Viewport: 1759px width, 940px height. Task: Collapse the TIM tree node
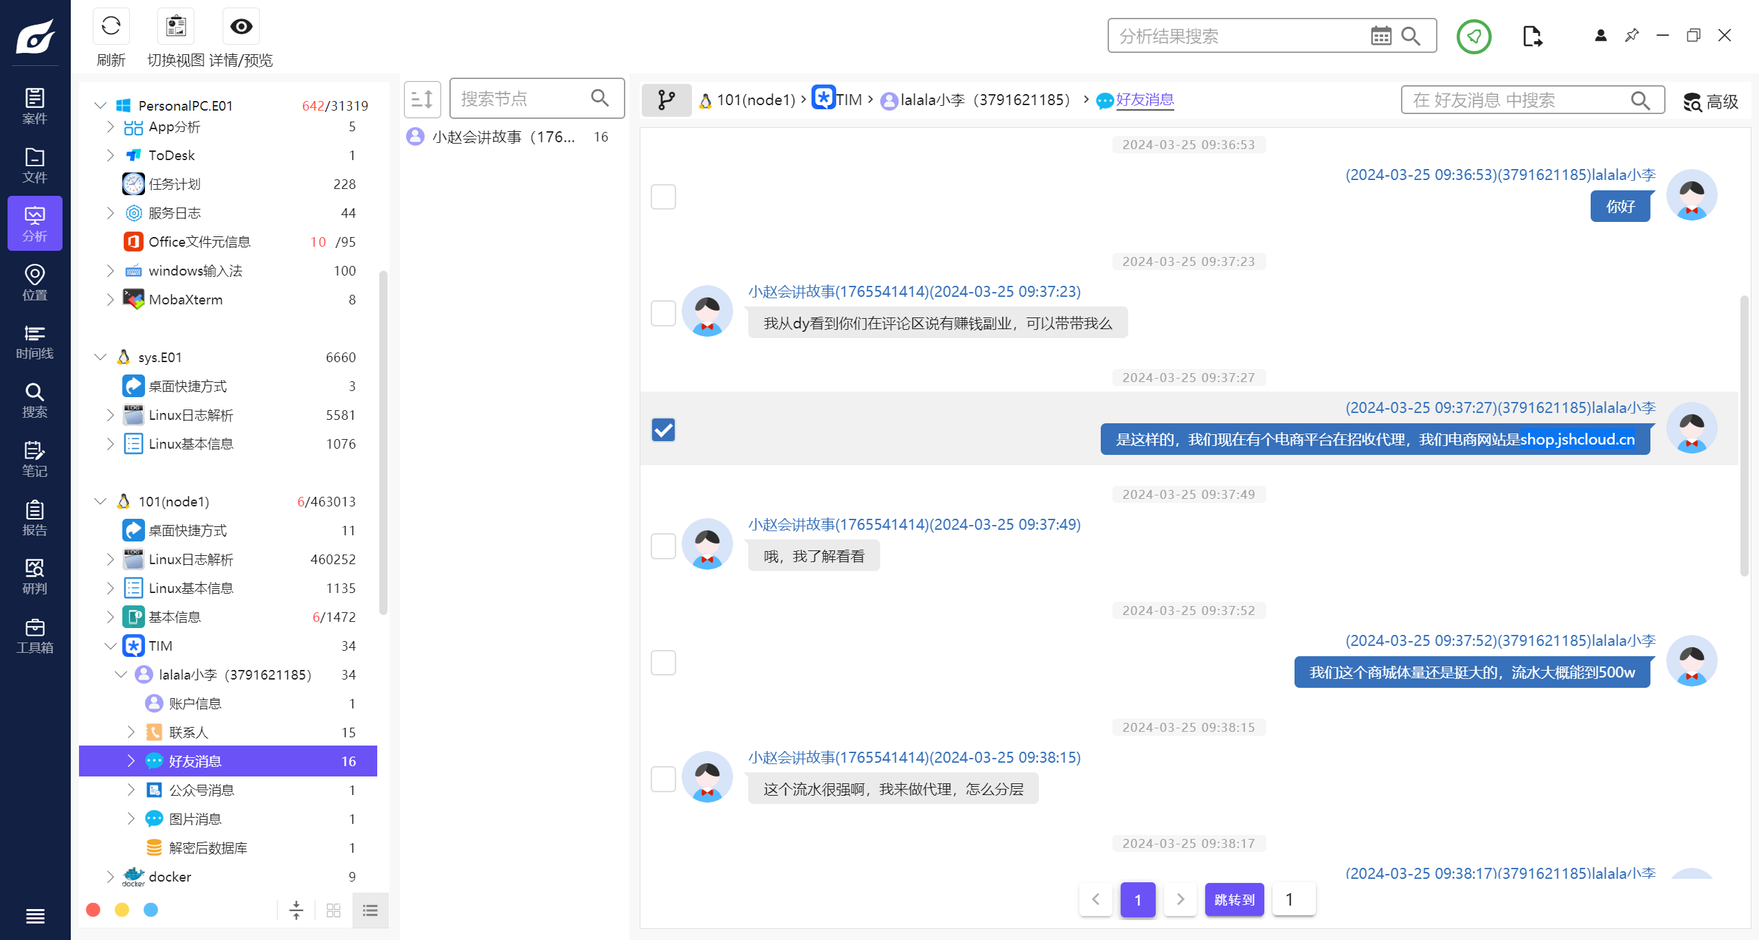[110, 646]
